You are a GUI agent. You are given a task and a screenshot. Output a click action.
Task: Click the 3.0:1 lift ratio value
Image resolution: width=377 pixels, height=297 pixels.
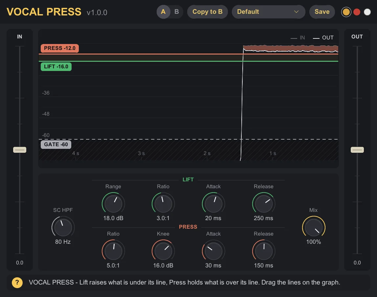click(x=163, y=218)
